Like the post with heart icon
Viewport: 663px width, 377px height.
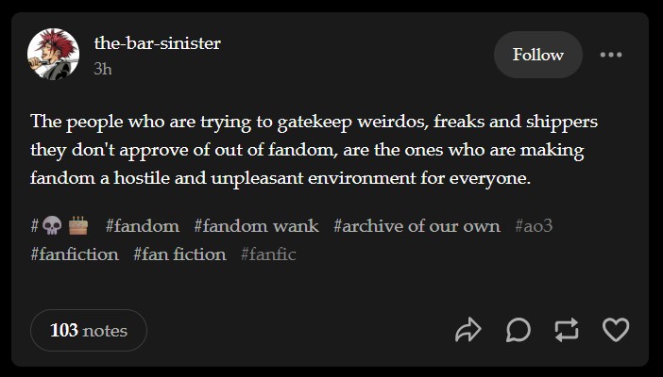[x=616, y=330]
